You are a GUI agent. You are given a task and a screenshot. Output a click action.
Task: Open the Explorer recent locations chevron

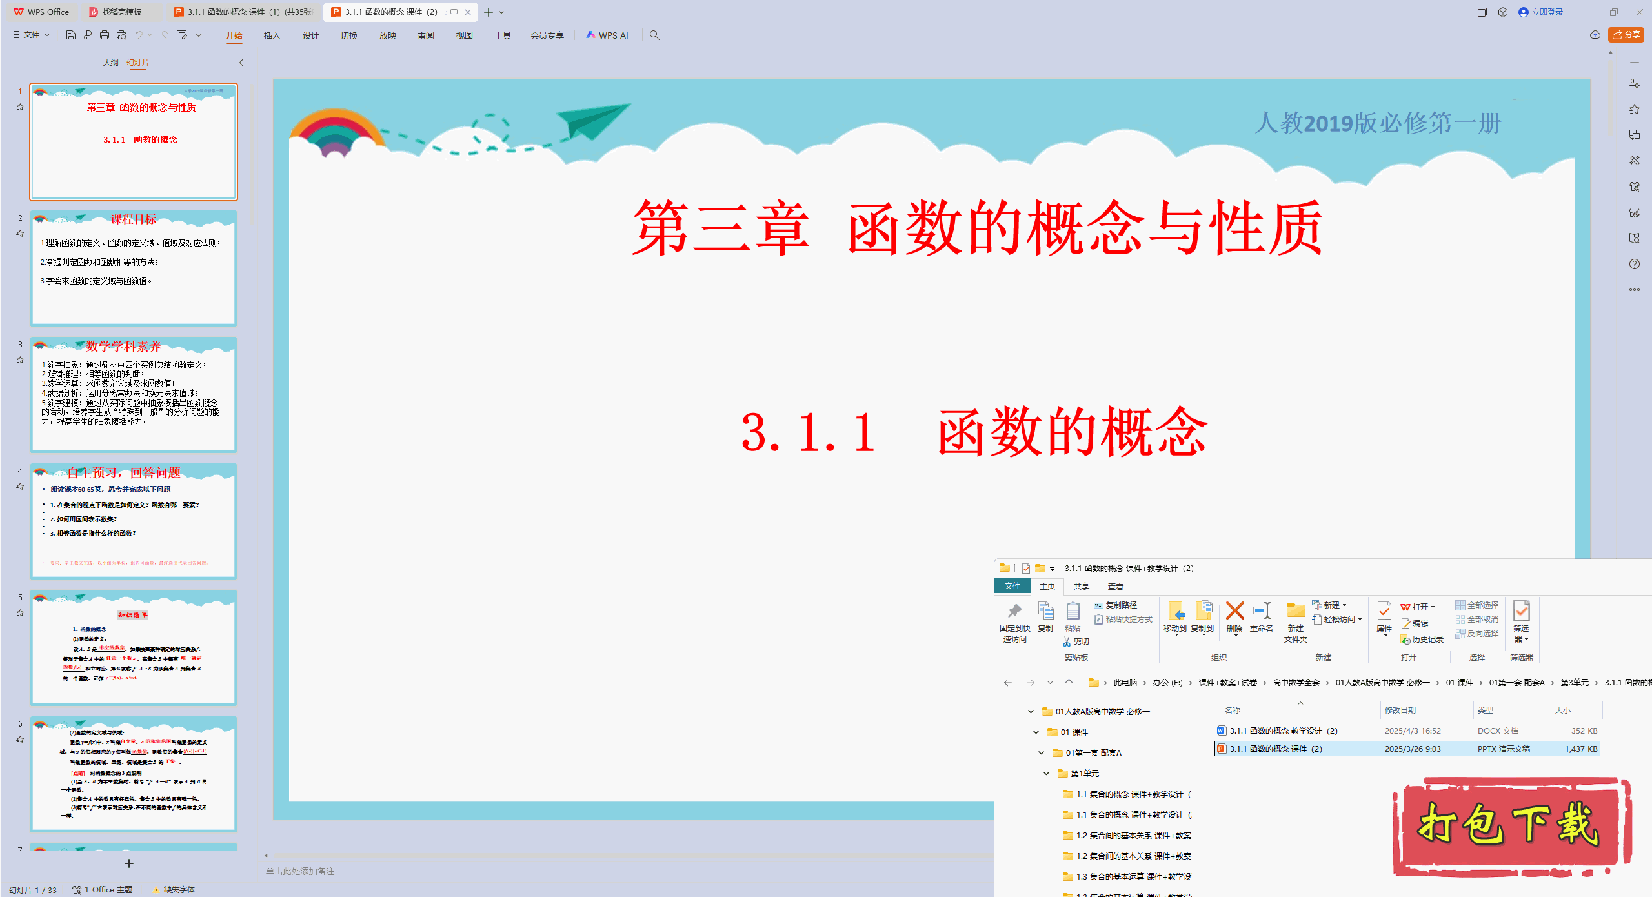tap(1050, 683)
